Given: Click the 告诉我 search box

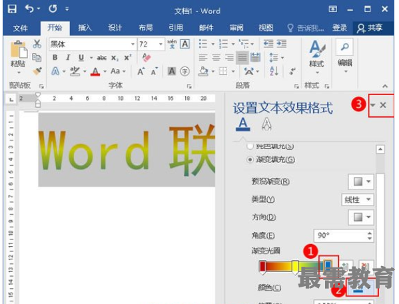Looking at the screenshot, I should point(306,28).
